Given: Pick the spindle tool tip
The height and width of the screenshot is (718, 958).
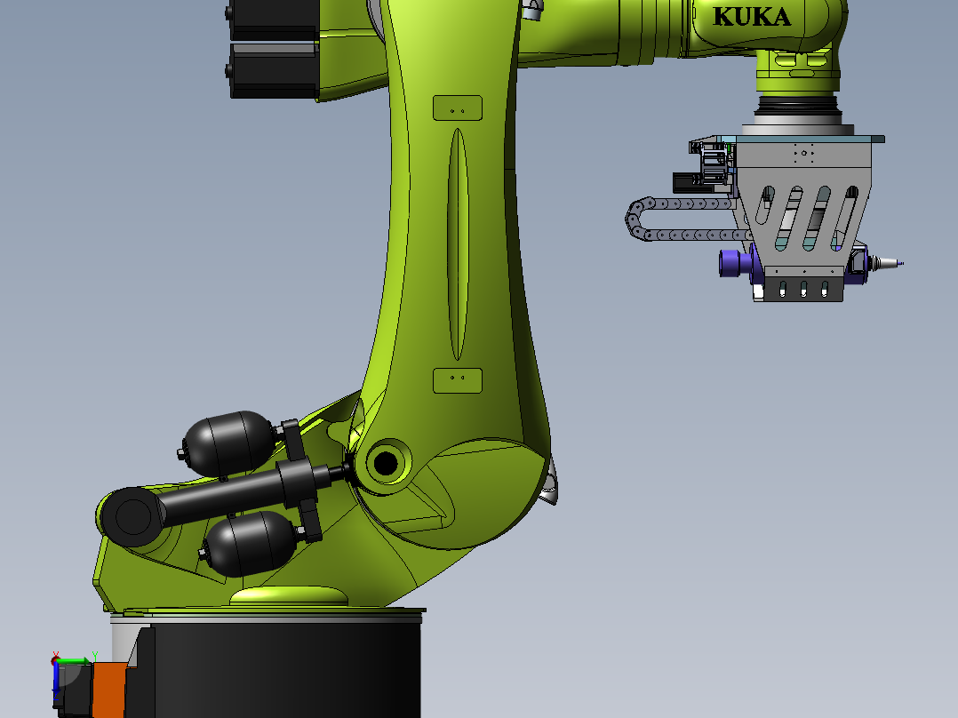Looking at the screenshot, I should pyautogui.click(x=886, y=263).
